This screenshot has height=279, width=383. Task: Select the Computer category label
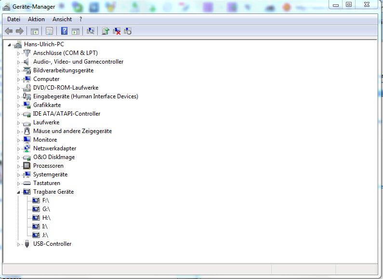pyautogui.click(x=46, y=79)
